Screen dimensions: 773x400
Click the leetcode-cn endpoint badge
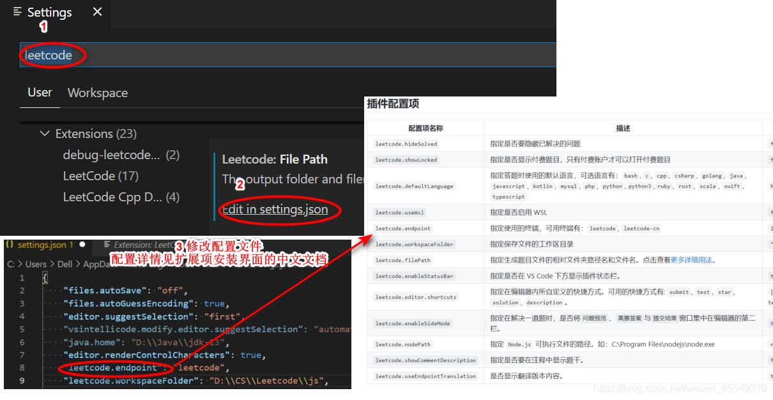(x=641, y=228)
